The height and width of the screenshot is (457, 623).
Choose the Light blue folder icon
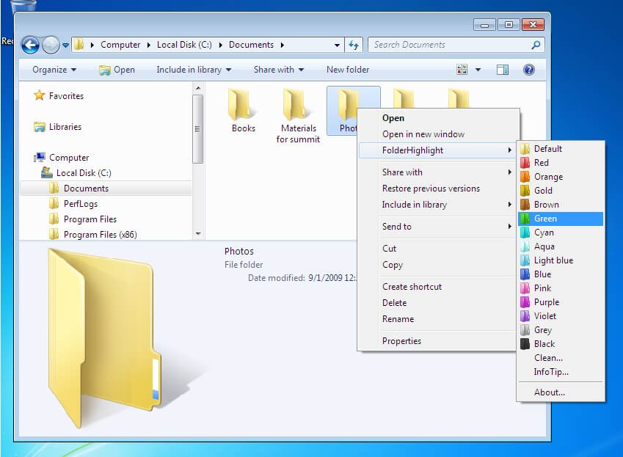pyautogui.click(x=553, y=260)
